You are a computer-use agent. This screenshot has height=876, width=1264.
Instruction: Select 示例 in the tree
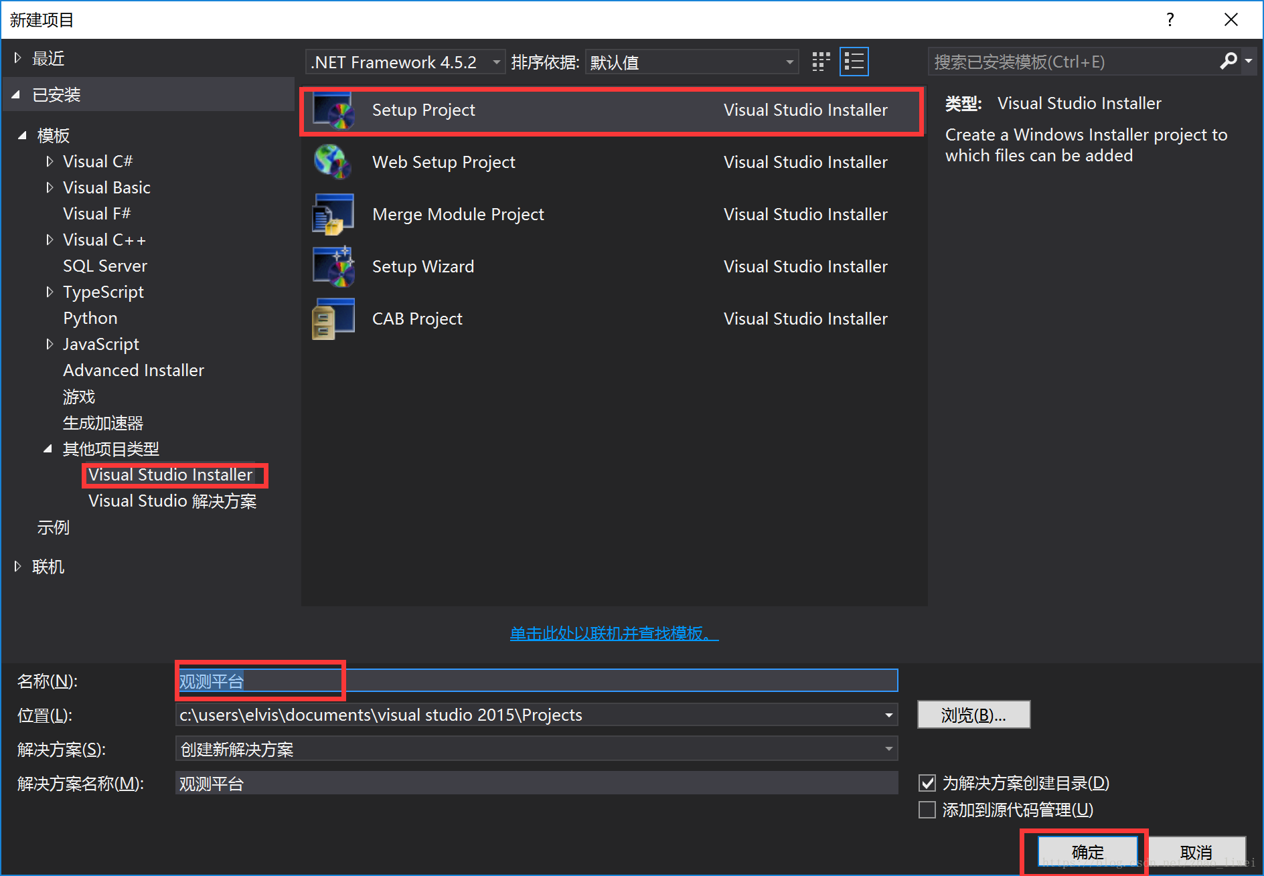pos(54,527)
